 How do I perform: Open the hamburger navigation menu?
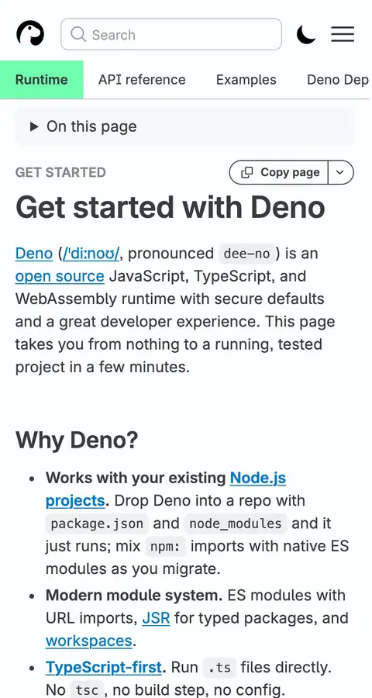(343, 34)
